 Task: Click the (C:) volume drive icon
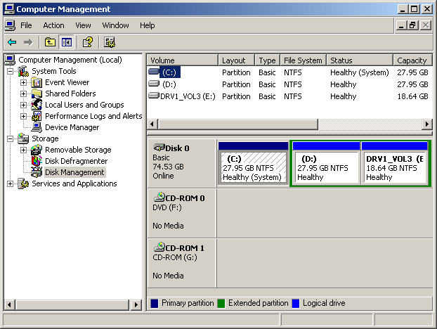(154, 72)
